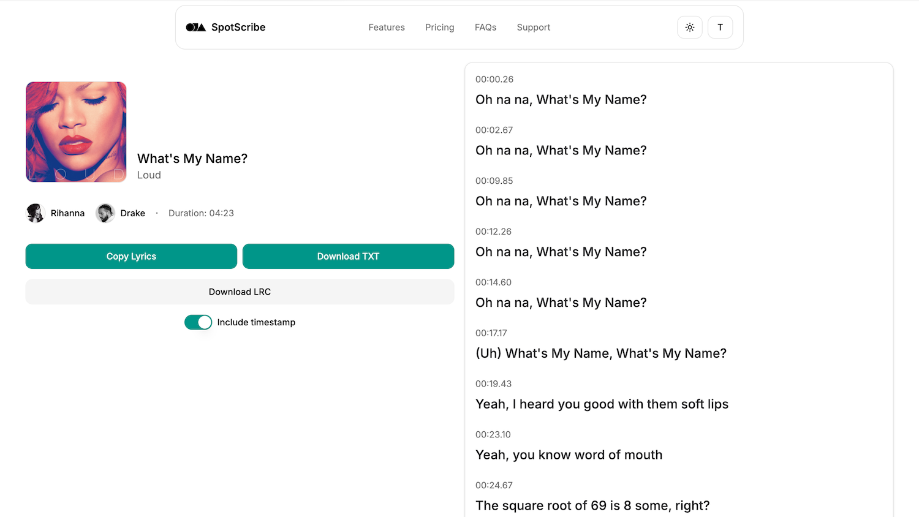
Task: Open the FAQs section
Action: 485,28
